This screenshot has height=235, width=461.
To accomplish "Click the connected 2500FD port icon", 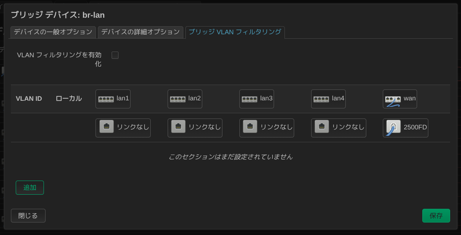I will tap(394, 128).
